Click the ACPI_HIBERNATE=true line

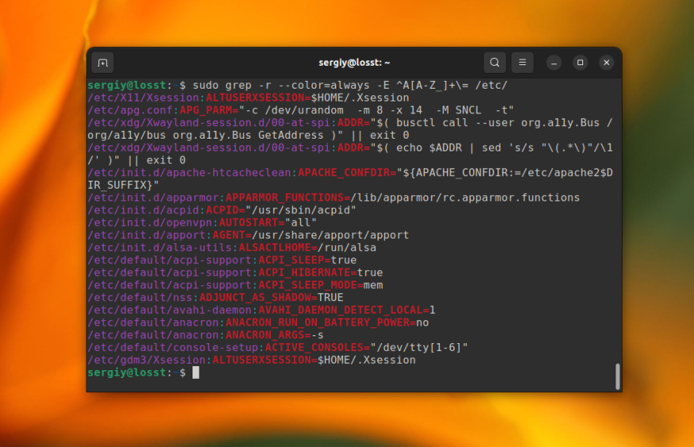(235, 272)
